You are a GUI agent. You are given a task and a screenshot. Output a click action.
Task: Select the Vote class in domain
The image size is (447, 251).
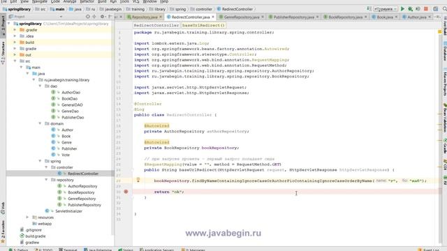pyautogui.click(x=66, y=155)
